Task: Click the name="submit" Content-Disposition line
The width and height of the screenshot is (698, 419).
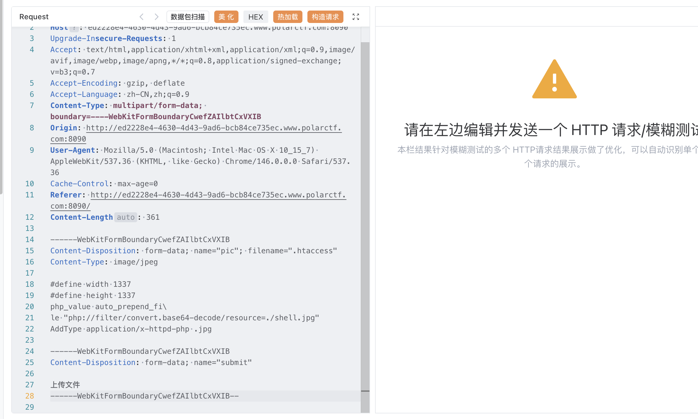Action: coord(151,363)
